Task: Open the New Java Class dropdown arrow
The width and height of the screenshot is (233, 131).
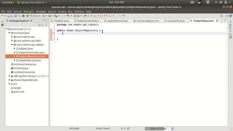Action: (x=81, y=16)
